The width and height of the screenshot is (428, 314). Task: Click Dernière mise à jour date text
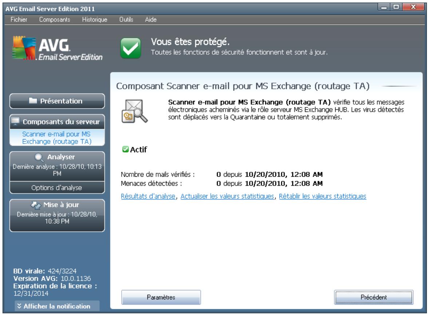pyautogui.click(x=57, y=218)
